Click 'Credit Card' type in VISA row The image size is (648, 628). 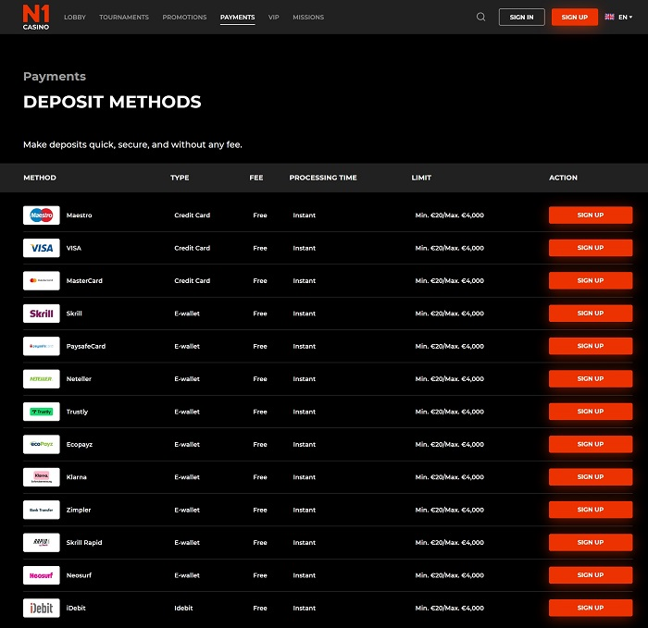pos(193,248)
